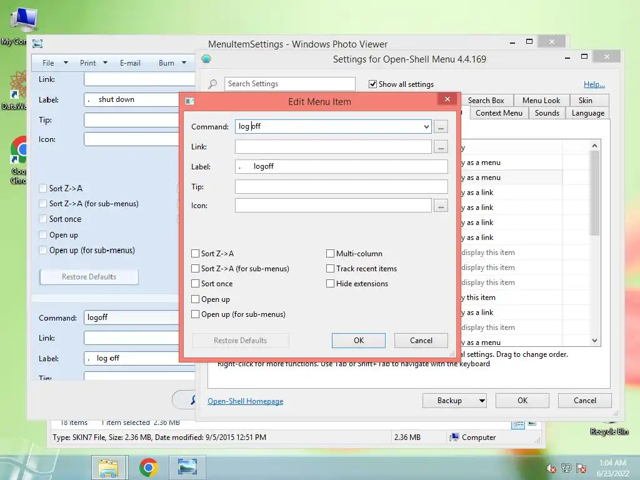Click the Label field containing 'logoff' in dialog
The image size is (640, 480).
pyautogui.click(x=341, y=166)
